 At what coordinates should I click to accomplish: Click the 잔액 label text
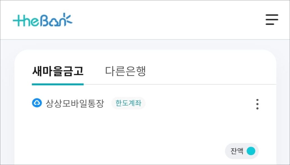click(x=237, y=151)
